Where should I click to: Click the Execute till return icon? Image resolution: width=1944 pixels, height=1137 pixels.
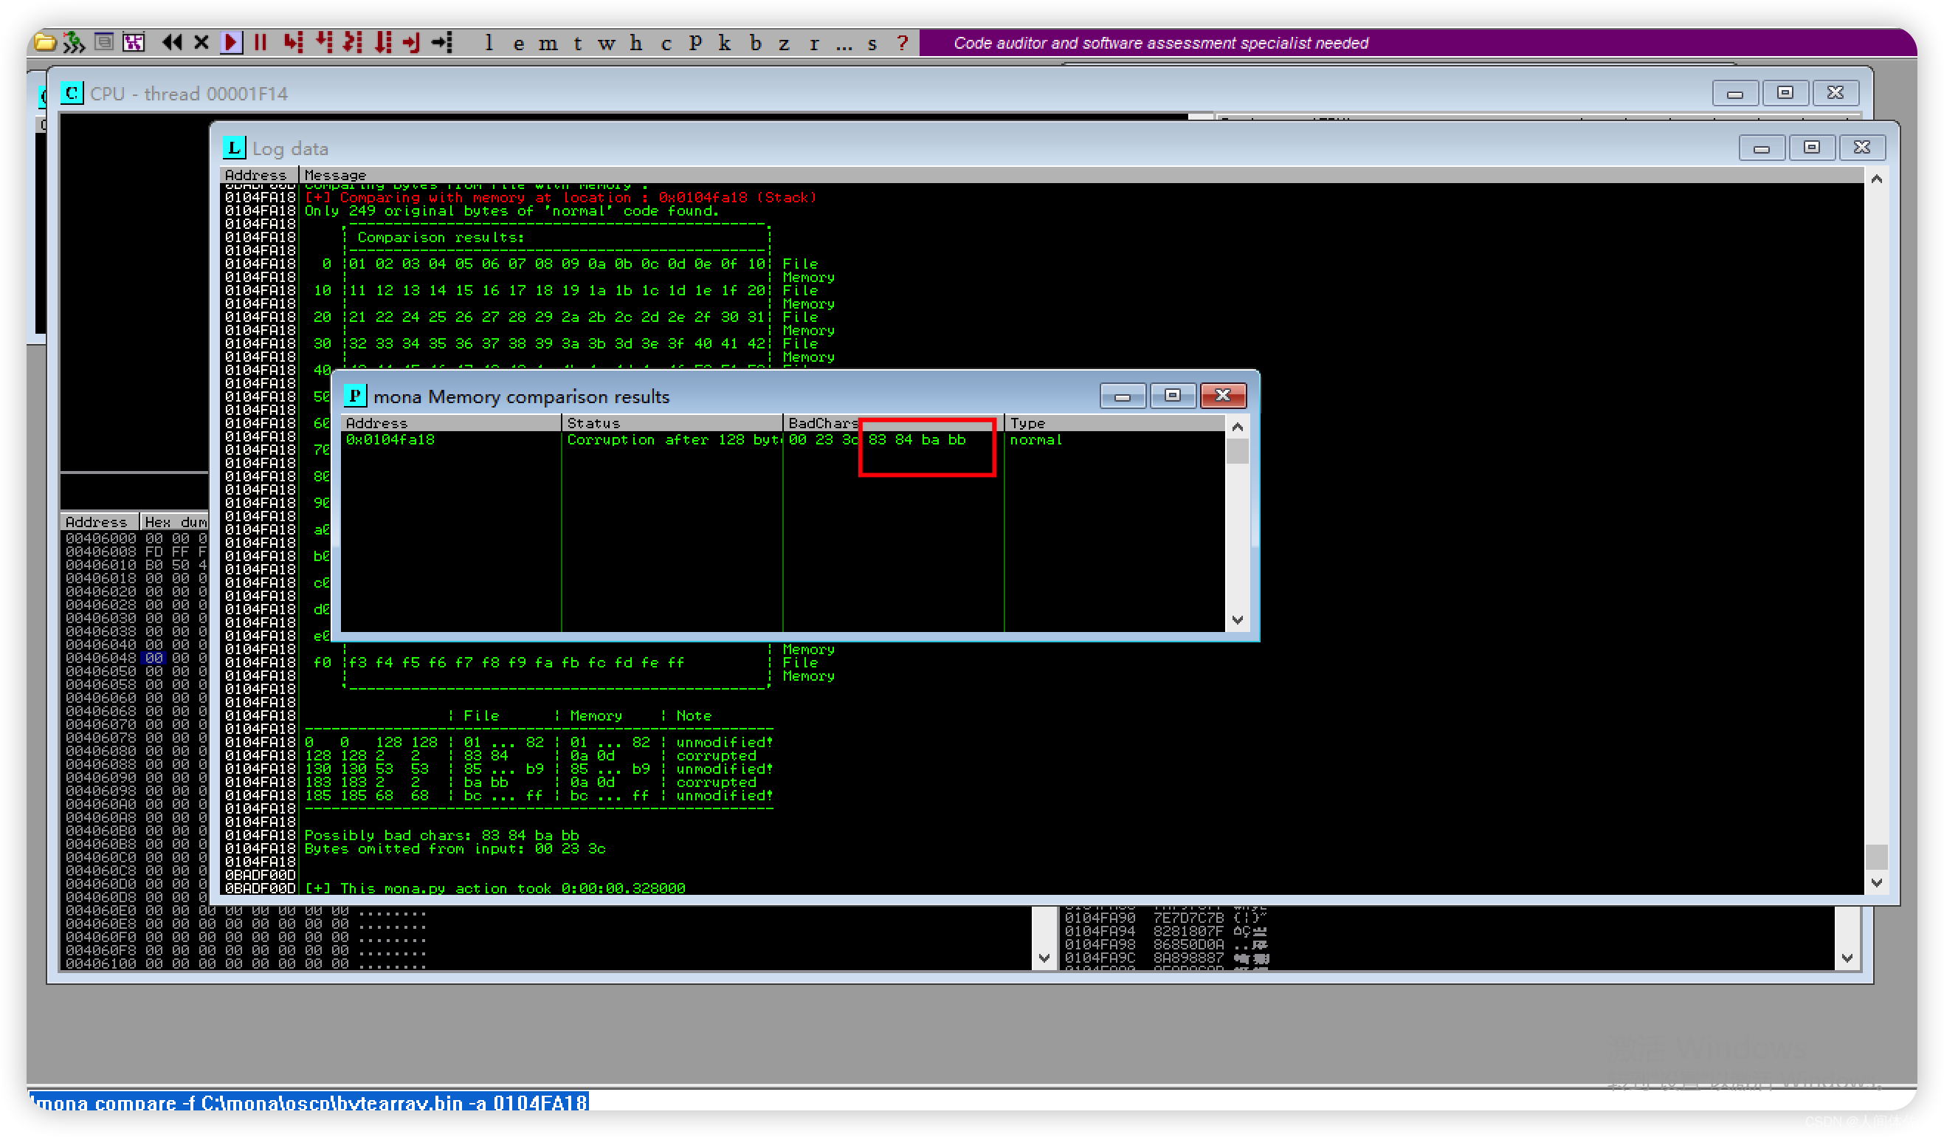(x=412, y=43)
